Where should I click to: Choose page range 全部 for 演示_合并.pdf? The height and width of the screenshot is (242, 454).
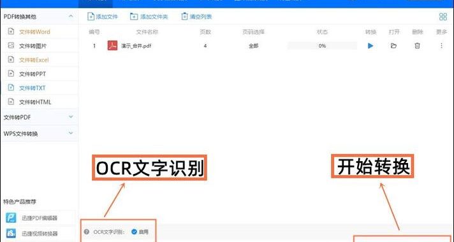click(x=253, y=46)
